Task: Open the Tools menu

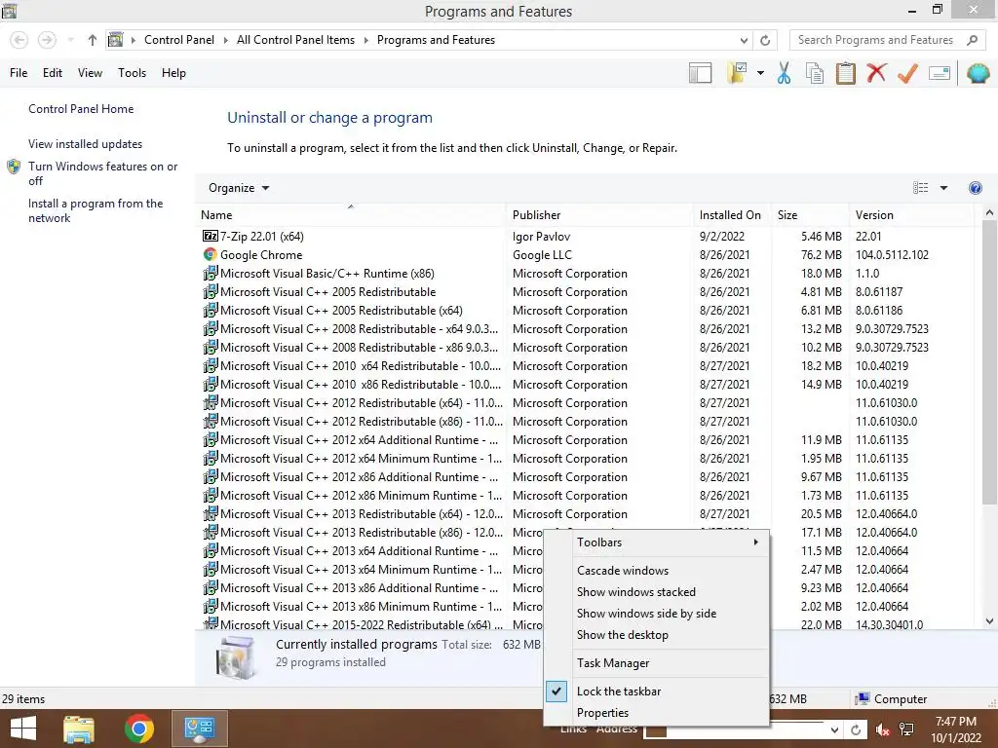Action: (132, 73)
